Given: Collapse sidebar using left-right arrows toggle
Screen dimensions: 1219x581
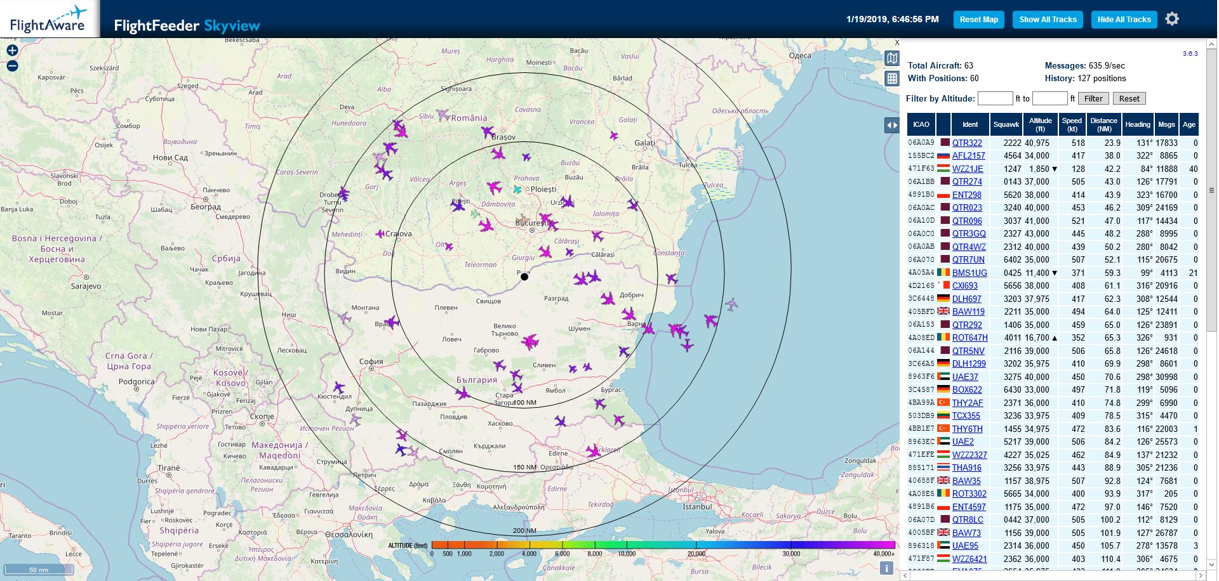Looking at the screenshot, I should point(892,126).
